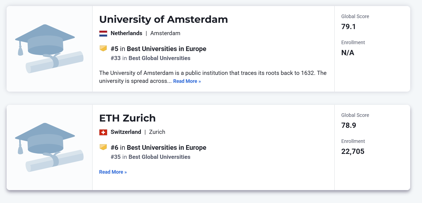422x203 pixels.
Task: Click the Enrollment 22,705 figure
Action: pyautogui.click(x=353, y=151)
